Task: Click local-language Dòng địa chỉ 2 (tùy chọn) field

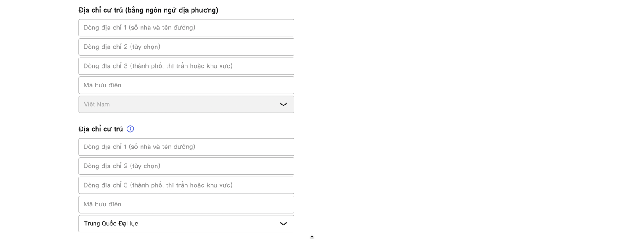Action: pos(186,47)
